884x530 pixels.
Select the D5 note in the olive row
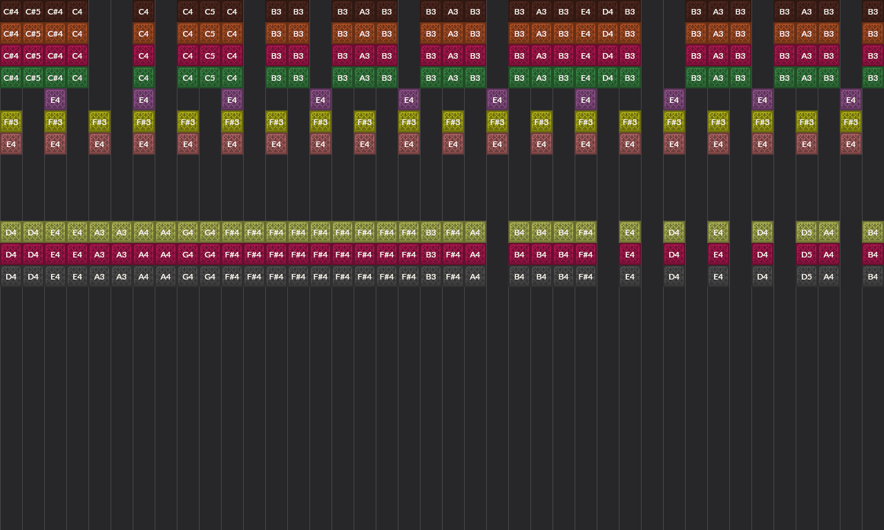(x=807, y=233)
